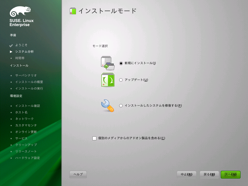Click the インストール section heading in sidebar
Image resolution: width=248 pixels, height=186 pixels.
[x=19, y=65]
